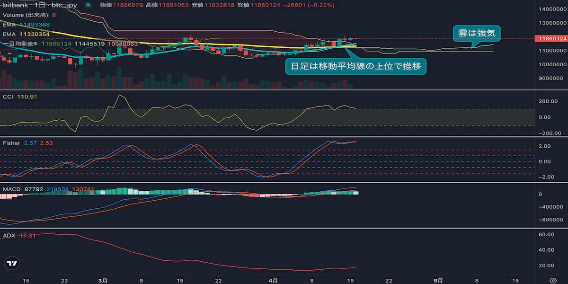568x284 pixels.
Task: Select the CCI indicator label
Action: (9, 97)
